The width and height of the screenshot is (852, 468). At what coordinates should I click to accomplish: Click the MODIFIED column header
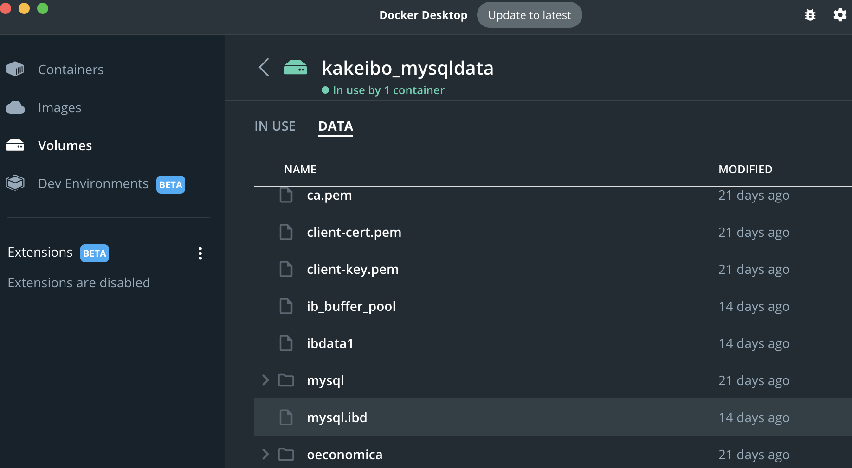(x=745, y=169)
